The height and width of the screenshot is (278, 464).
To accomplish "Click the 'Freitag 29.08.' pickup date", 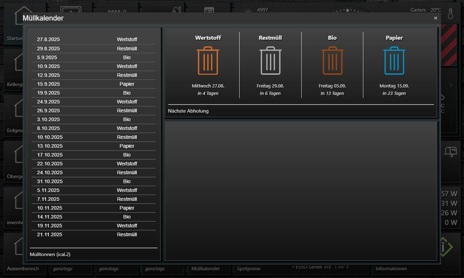I will (270, 86).
